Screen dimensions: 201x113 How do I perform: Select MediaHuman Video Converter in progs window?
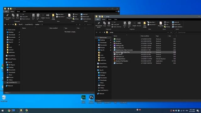(144, 50)
